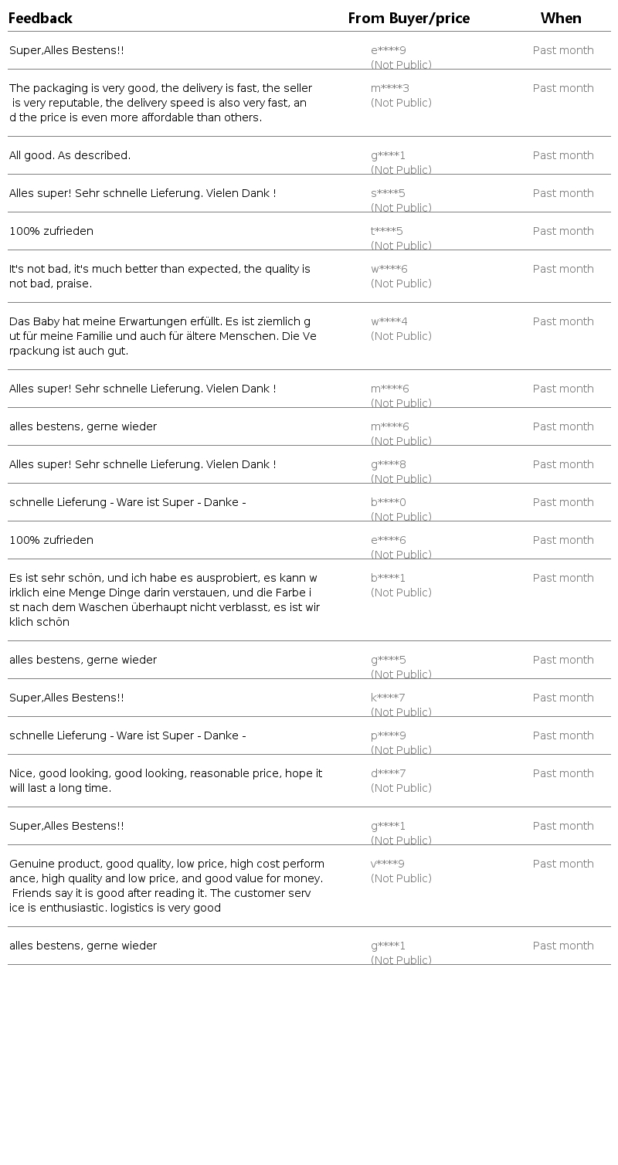Open buyer w****4's profile
The image size is (618, 1165).
pos(389,322)
